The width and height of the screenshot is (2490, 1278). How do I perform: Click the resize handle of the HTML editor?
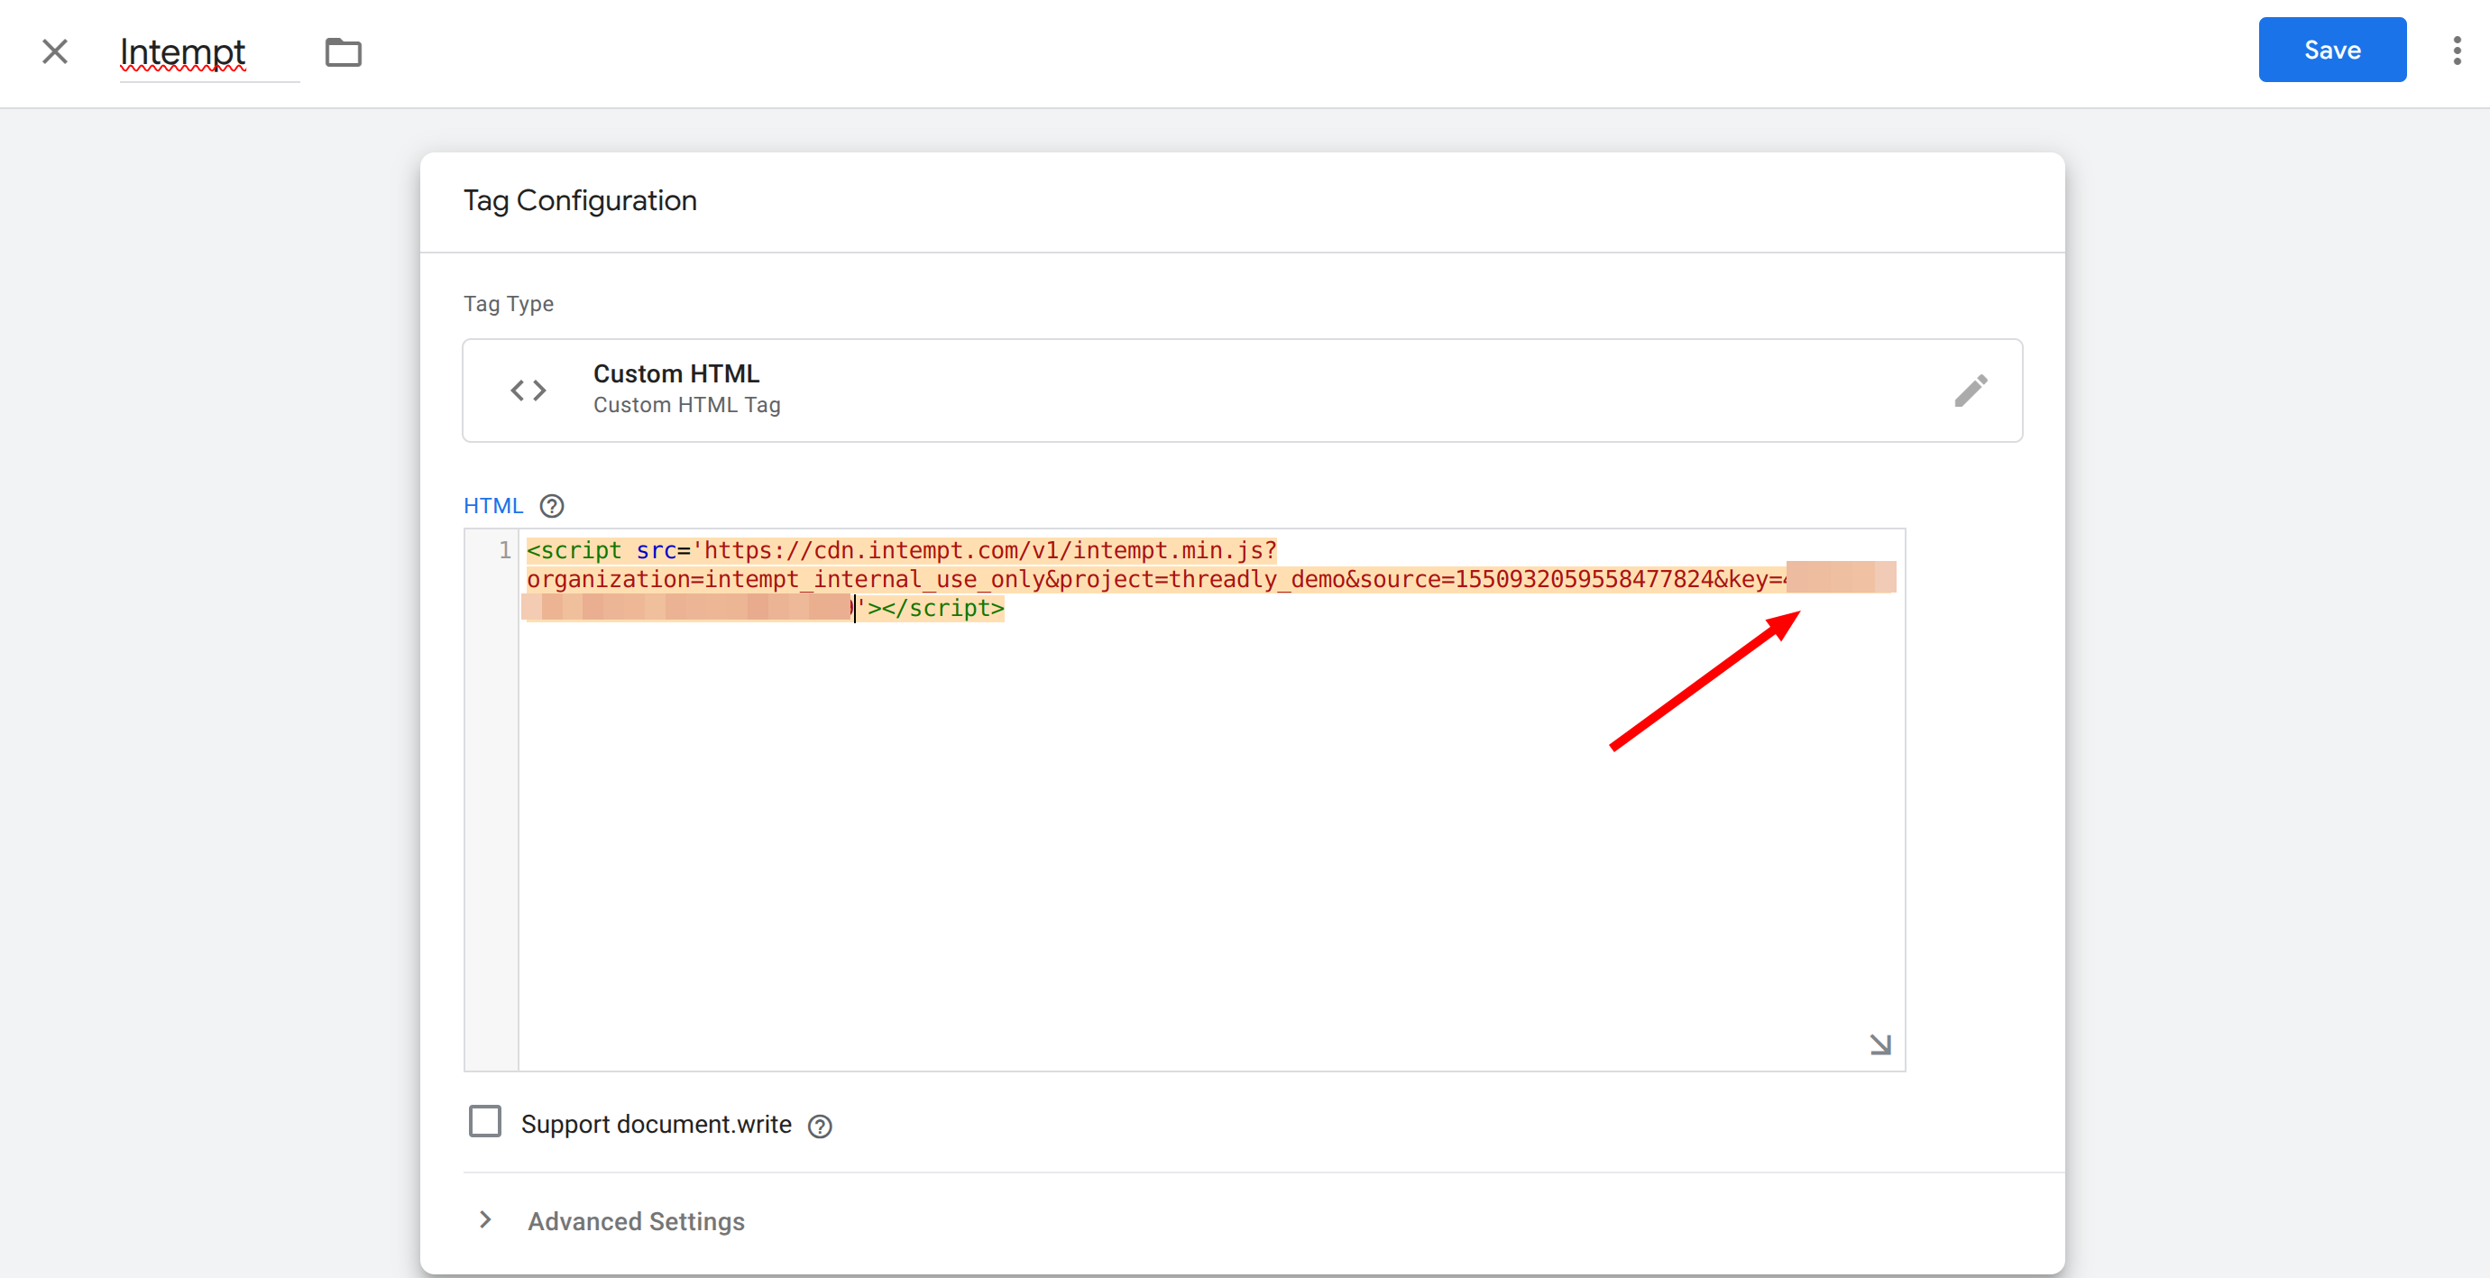1879,1044
